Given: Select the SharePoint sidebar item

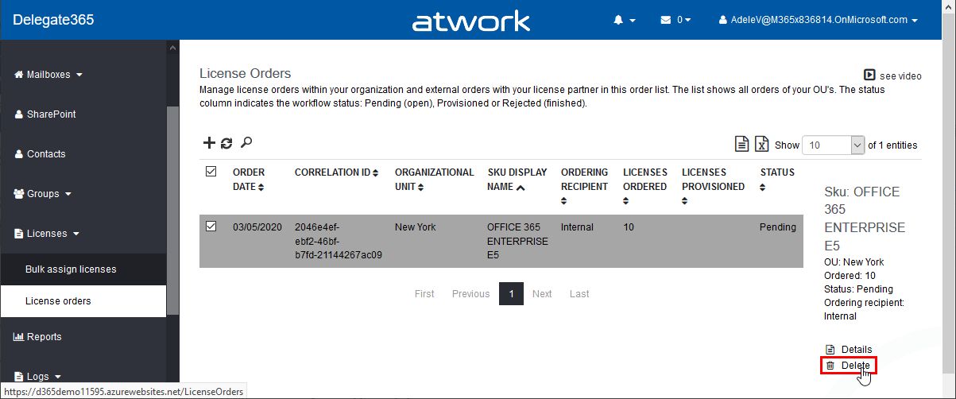Looking at the screenshot, I should [51, 114].
